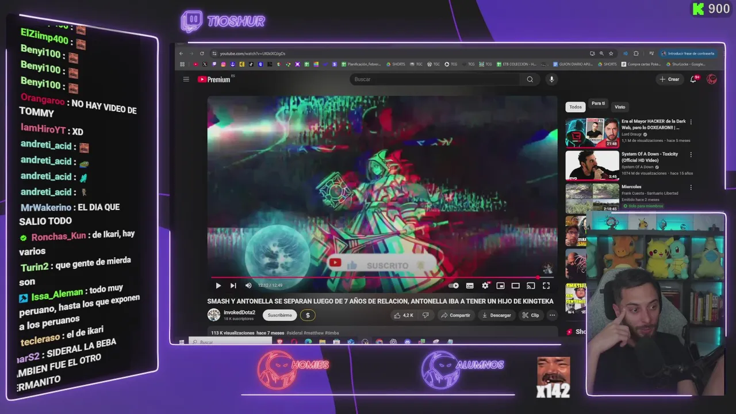Go to YouTube Premium home logo

[214, 79]
